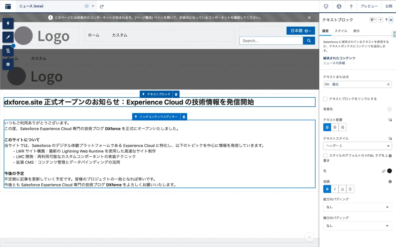Switch to the スタイル tab
The height and width of the screenshot is (247, 396).
click(341, 31)
